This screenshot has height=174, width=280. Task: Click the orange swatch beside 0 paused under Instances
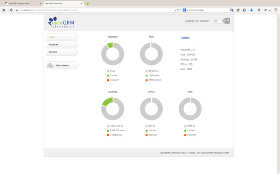pos(108,80)
